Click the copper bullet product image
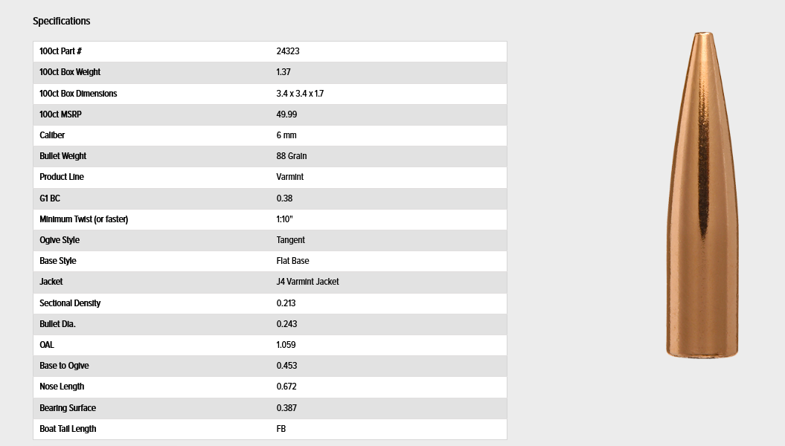This screenshot has height=446, width=785. (702, 195)
